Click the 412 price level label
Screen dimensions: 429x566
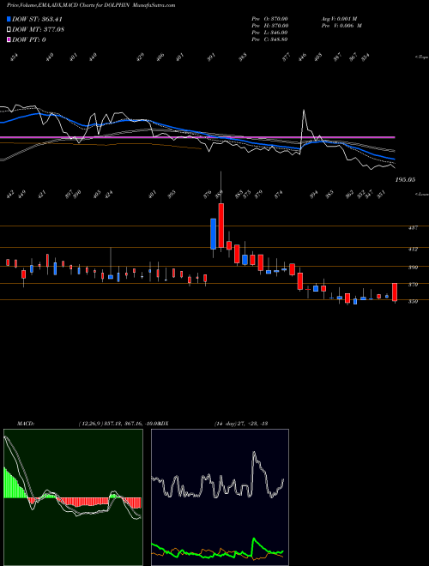click(413, 249)
